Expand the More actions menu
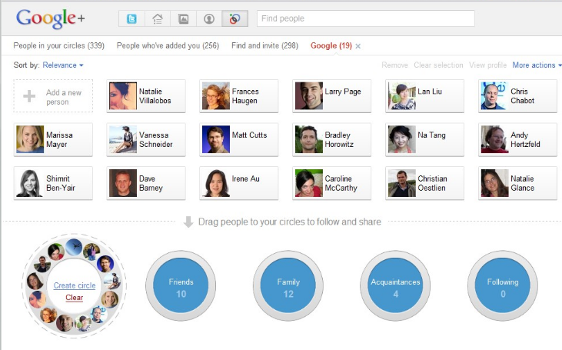 click(x=537, y=65)
